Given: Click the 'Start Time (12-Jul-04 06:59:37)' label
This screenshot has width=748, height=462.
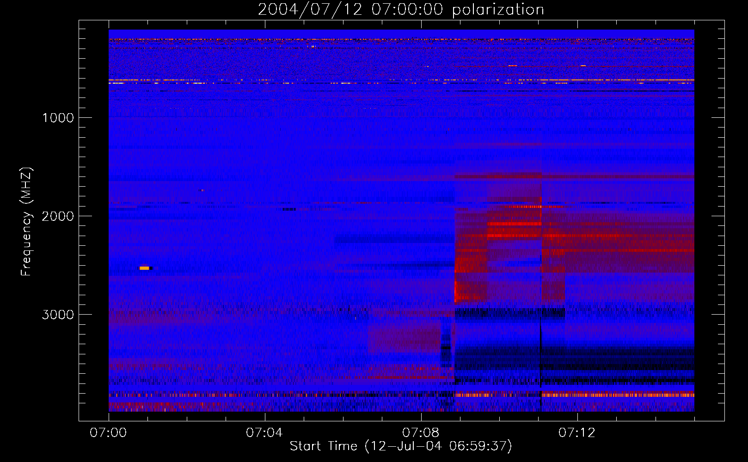Looking at the screenshot, I should click(x=401, y=446).
